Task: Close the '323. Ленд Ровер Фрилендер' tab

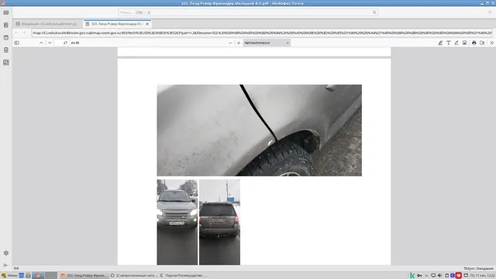Action: 147,24
